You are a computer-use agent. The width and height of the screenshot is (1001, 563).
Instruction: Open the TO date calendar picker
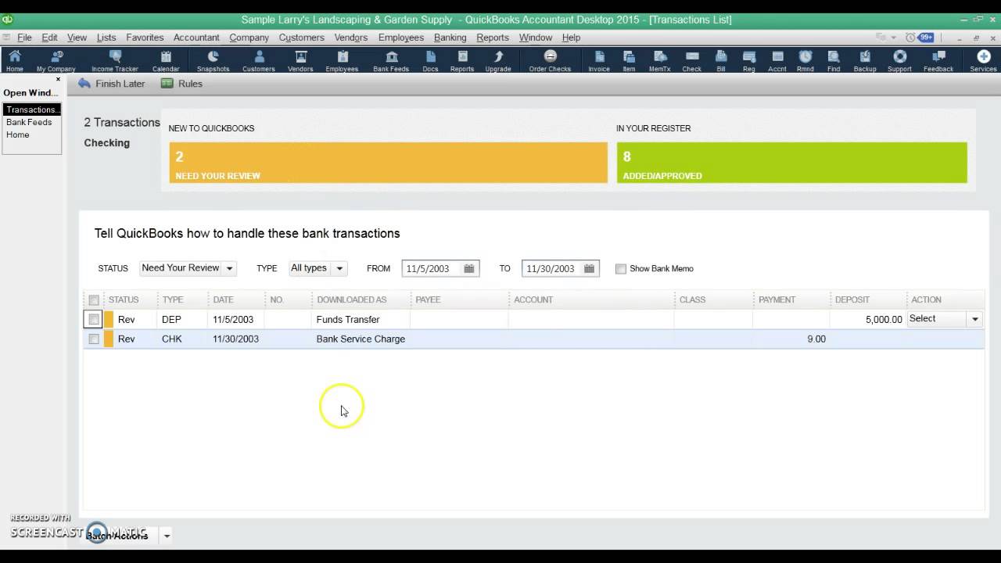[590, 268]
